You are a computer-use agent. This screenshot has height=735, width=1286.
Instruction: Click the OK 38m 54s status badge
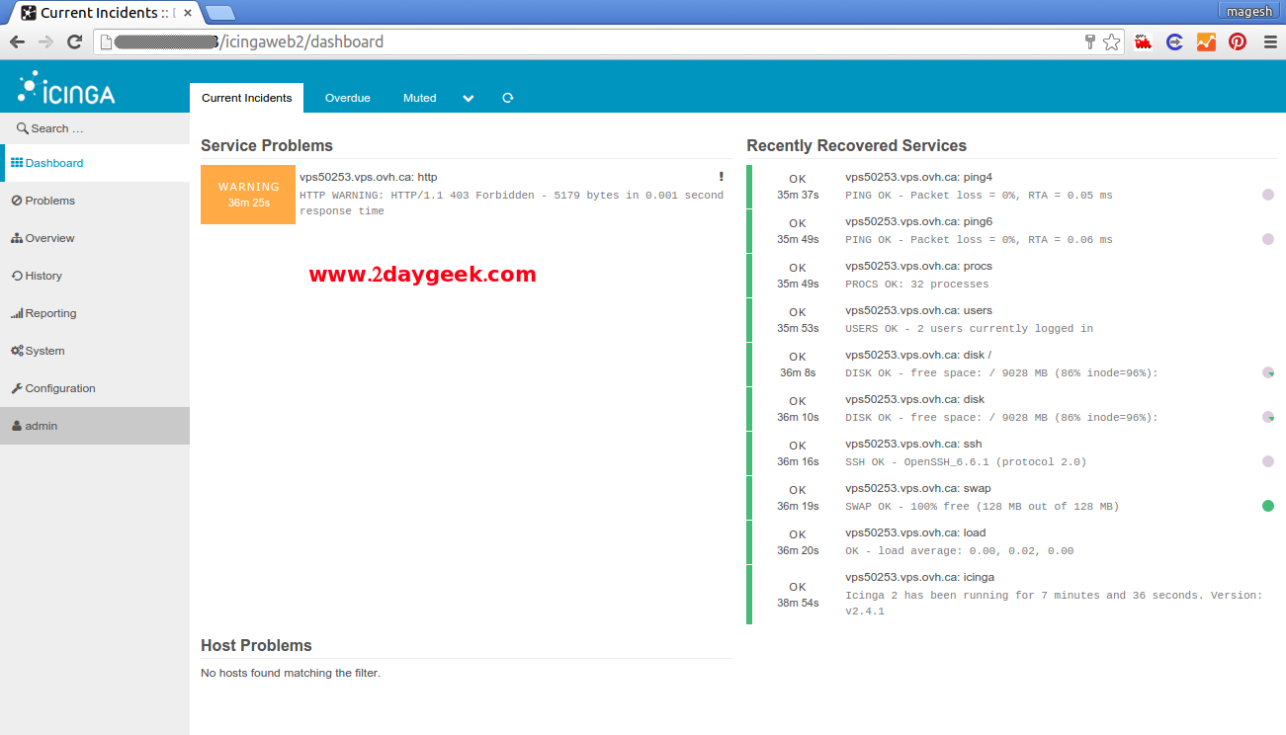[798, 594]
